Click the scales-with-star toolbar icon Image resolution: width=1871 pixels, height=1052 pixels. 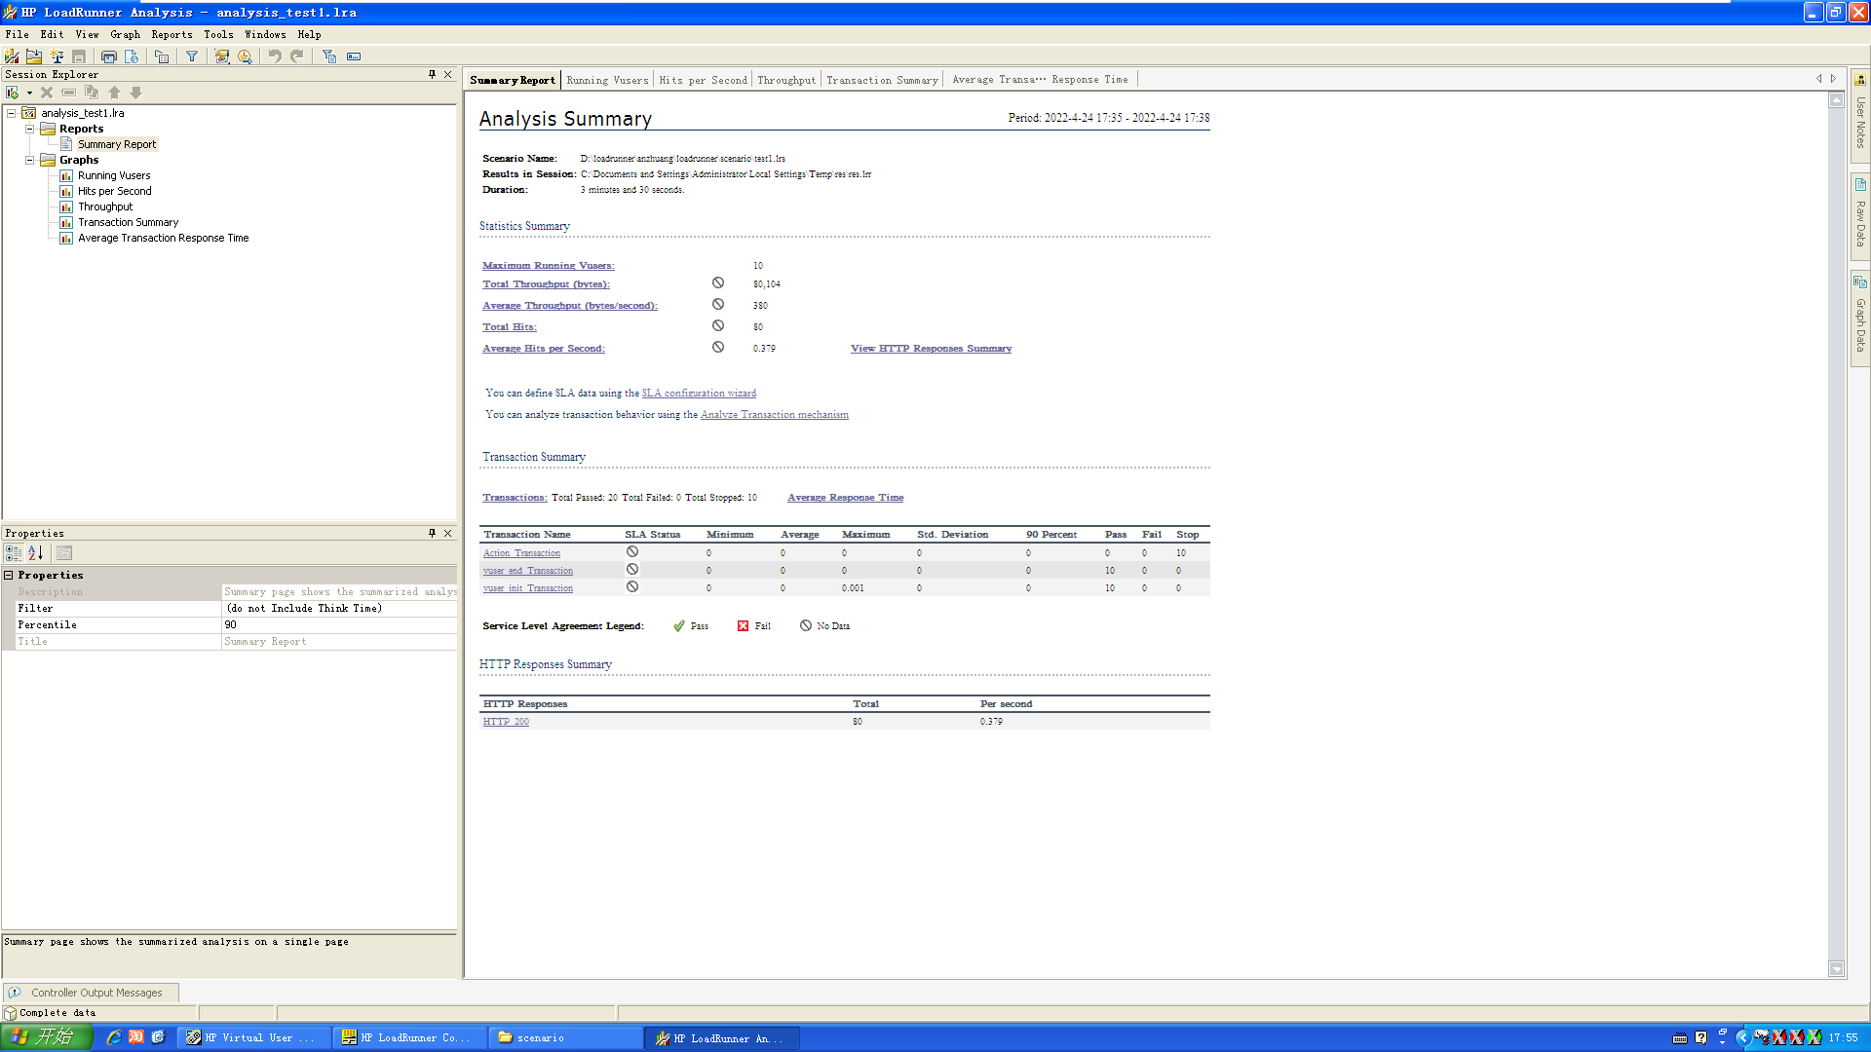tap(57, 56)
